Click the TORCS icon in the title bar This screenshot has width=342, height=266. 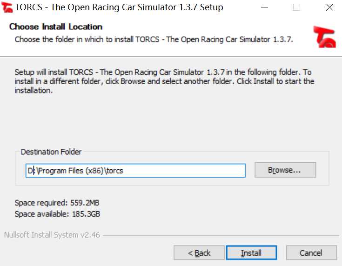[7, 7]
